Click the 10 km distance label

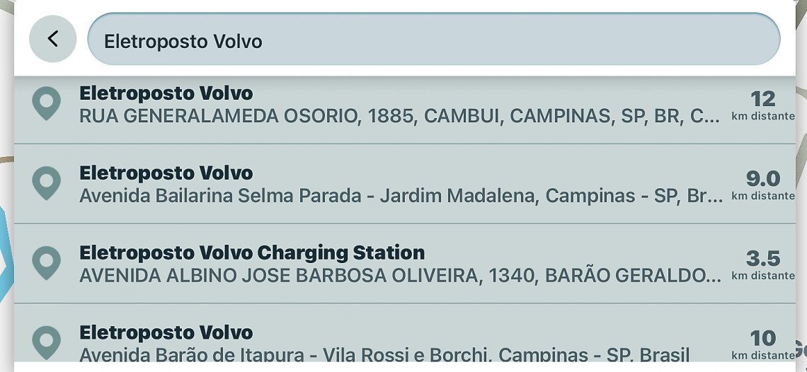pos(763,338)
